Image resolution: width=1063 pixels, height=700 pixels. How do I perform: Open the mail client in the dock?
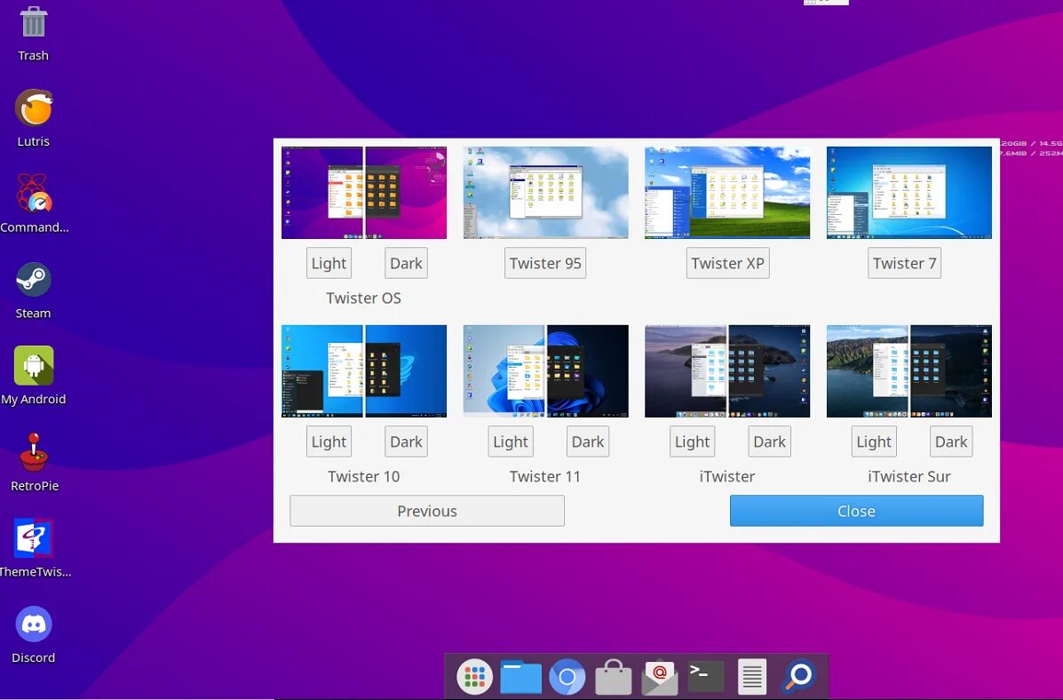660,677
